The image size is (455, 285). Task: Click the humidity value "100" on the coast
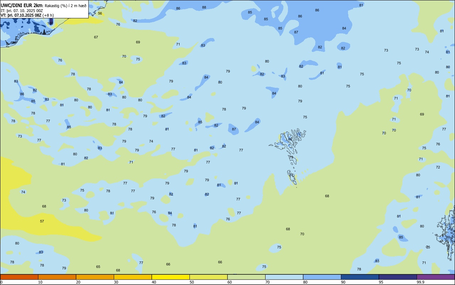(x=50, y=23)
